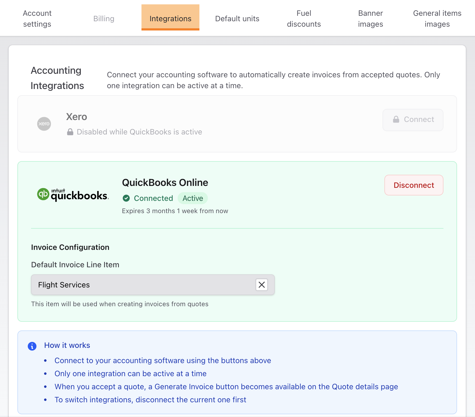Image resolution: width=475 pixels, height=417 pixels.
Task: Open the Fuel discounts tab
Action: pyautogui.click(x=304, y=19)
